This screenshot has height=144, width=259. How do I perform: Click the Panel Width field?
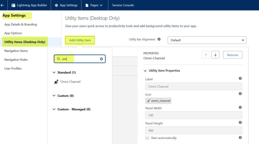pos(193,115)
